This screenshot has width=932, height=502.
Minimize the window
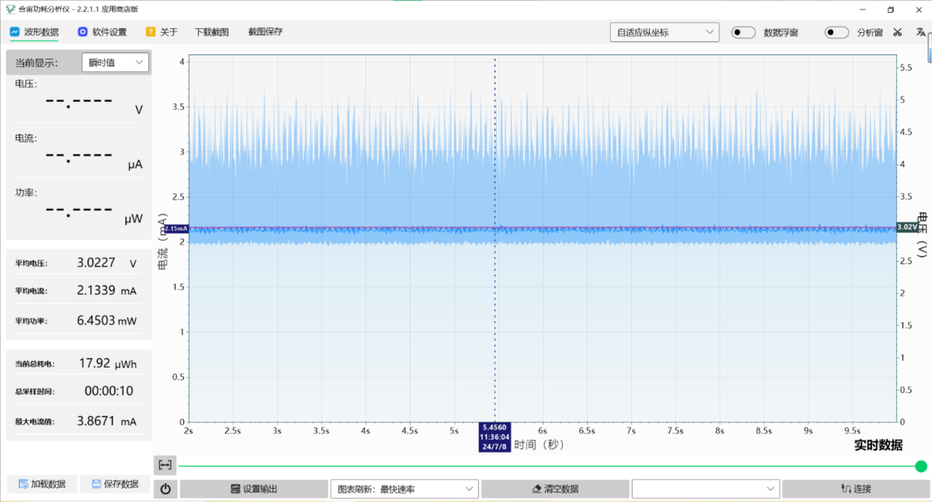(x=863, y=9)
